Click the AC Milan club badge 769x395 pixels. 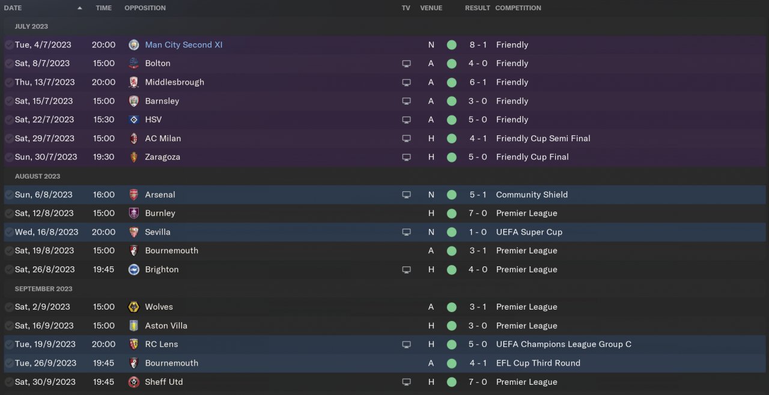134,138
